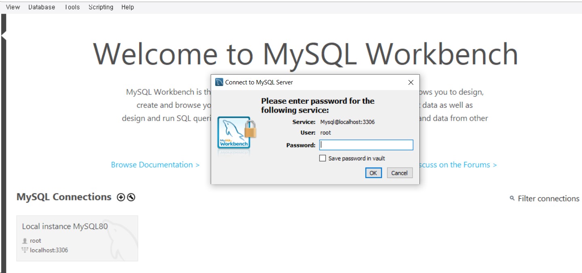Click the Mysql@localhost:3306 service value
Screen dimensions: 582x273
347,122
